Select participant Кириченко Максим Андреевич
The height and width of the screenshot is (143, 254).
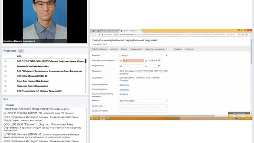point(33,66)
